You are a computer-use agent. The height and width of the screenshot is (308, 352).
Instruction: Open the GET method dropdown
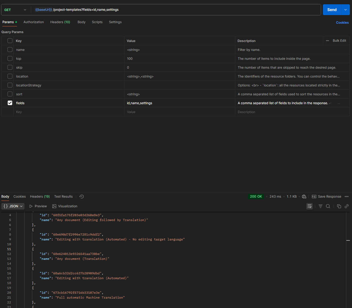[x=15, y=10]
